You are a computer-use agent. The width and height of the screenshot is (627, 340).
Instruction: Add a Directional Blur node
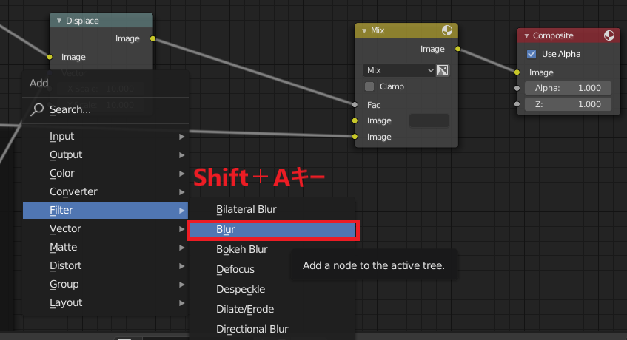[272, 329]
